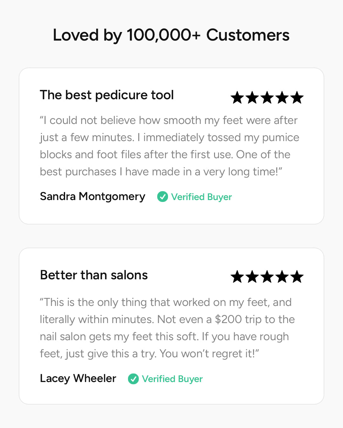Click the green checkmark beside Sandra Montgomery
Viewport: 343px width, 428px height.
click(162, 197)
